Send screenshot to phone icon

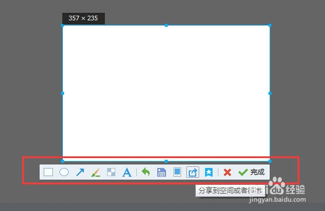coord(177,172)
